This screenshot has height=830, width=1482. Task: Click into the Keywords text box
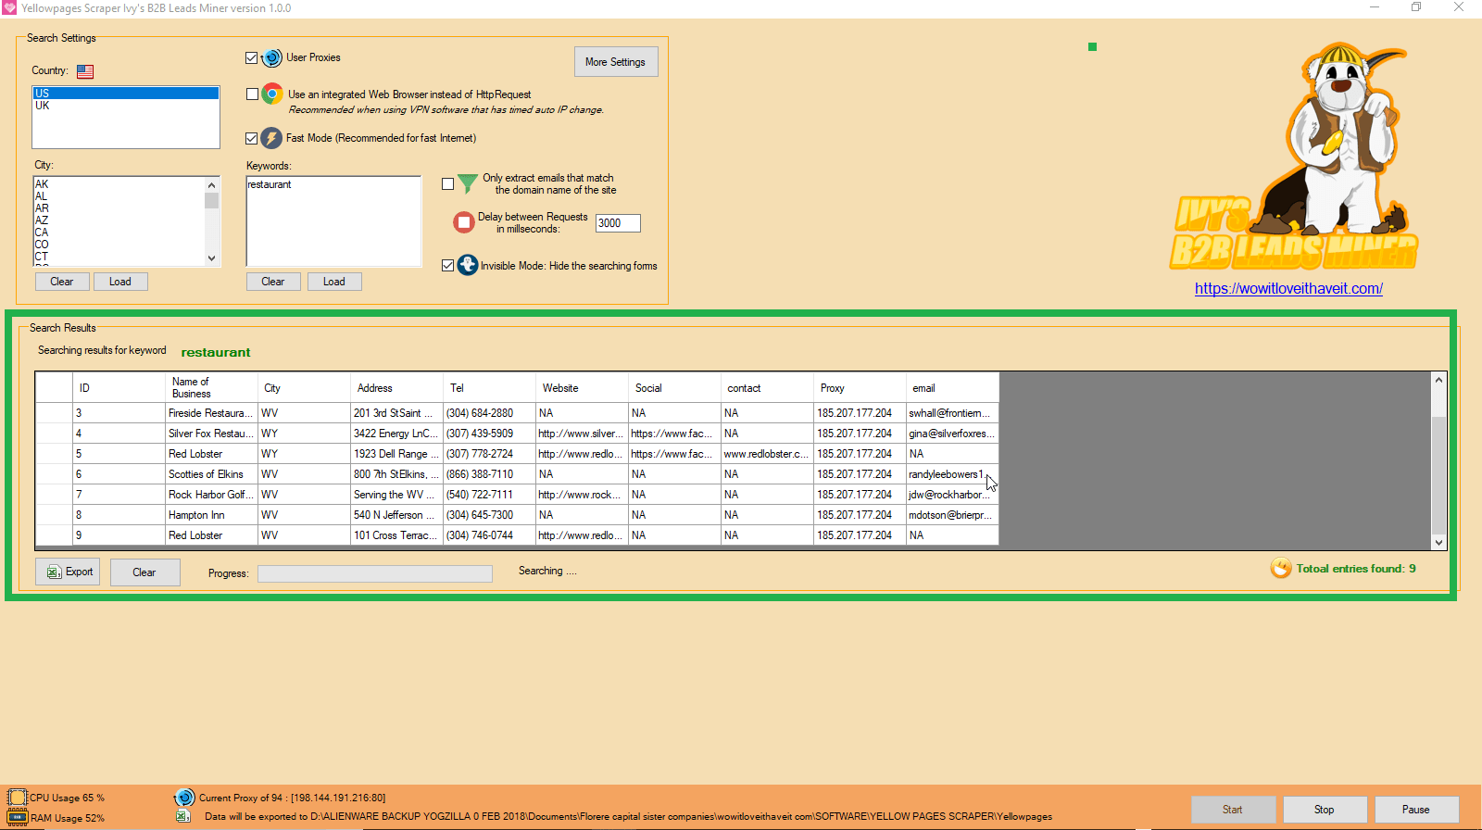(333, 221)
